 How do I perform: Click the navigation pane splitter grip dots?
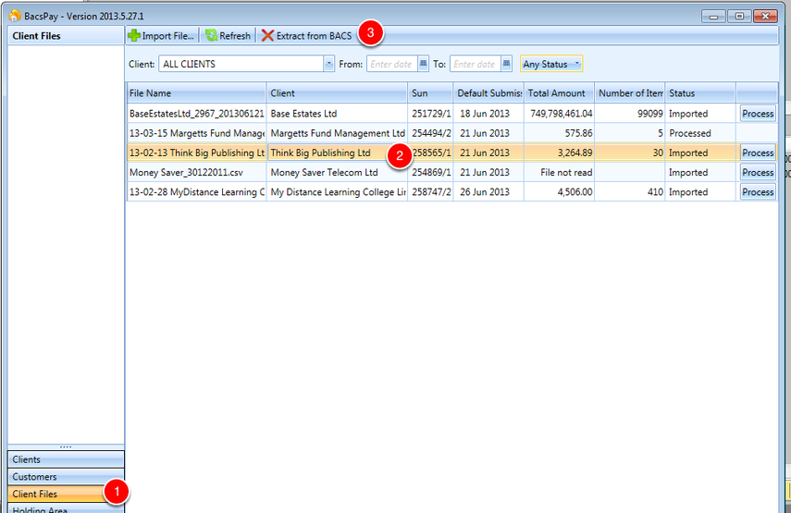(66, 447)
